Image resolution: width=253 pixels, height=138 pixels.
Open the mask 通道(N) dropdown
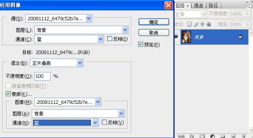tap(95, 123)
